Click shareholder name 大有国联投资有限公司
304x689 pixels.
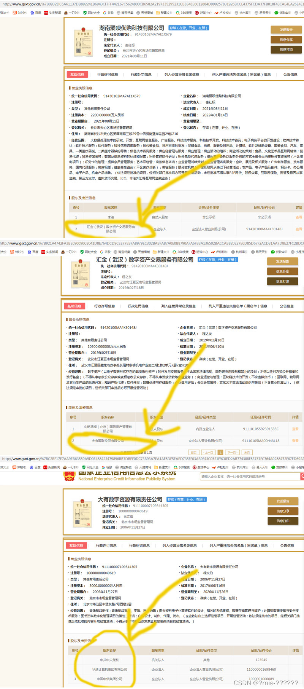click(x=108, y=441)
